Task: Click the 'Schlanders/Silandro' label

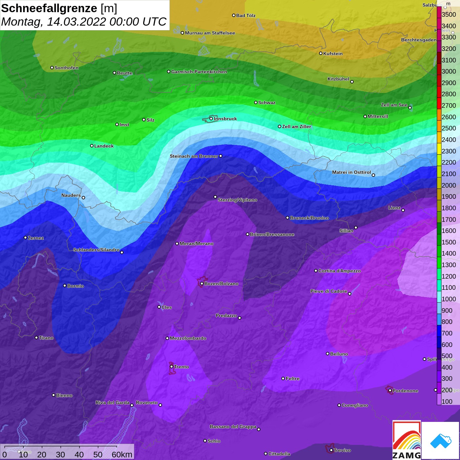Action: click(96, 250)
